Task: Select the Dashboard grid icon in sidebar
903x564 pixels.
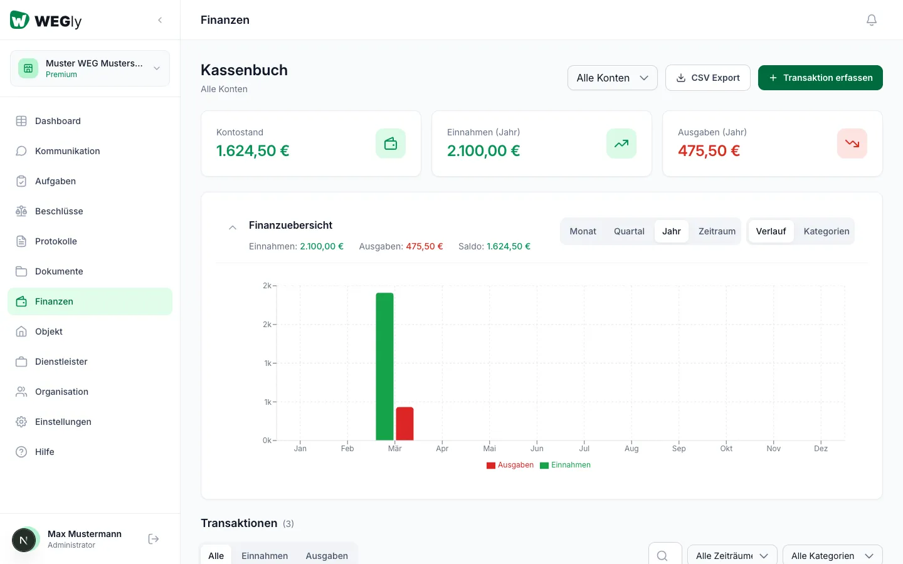Action: pos(21,120)
